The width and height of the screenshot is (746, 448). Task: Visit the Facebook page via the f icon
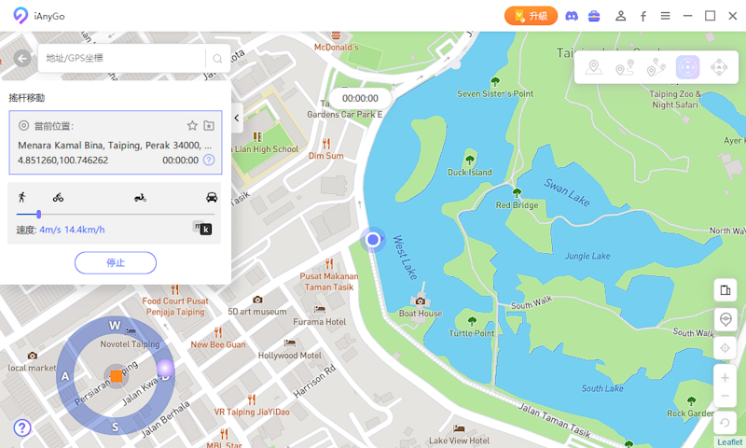click(643, 16)
